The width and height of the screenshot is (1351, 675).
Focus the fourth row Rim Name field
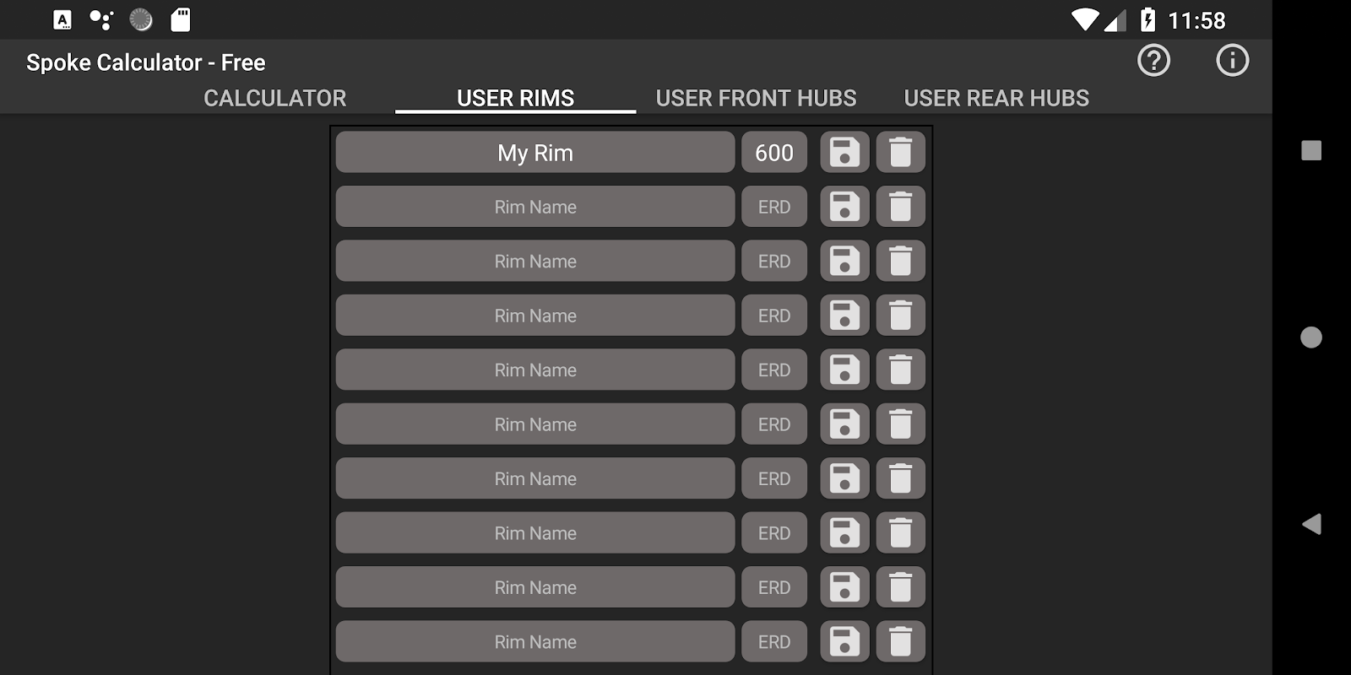(x=535, y=316)
